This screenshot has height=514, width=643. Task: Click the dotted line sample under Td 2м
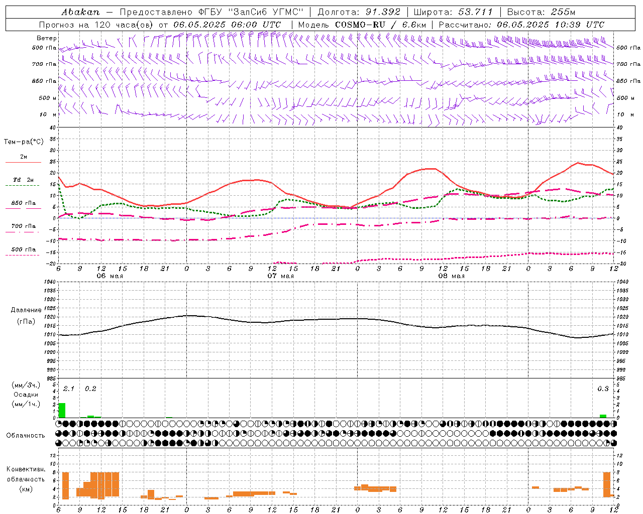point(22,186)
